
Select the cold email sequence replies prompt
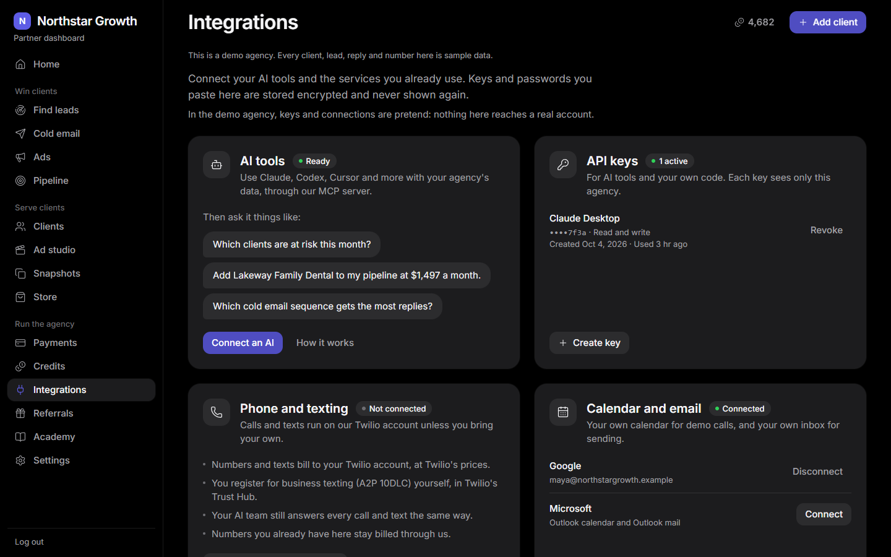(322, 306)
